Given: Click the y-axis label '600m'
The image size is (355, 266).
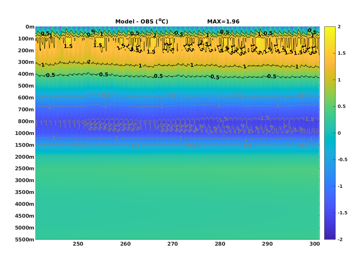Looking at the screenshot, I should coord(26,98).
